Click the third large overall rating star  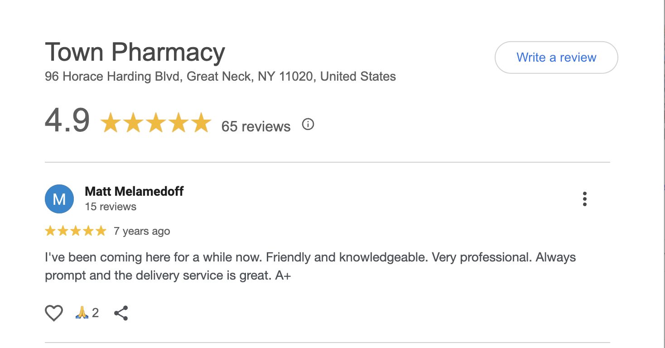[x=155, y=123]
